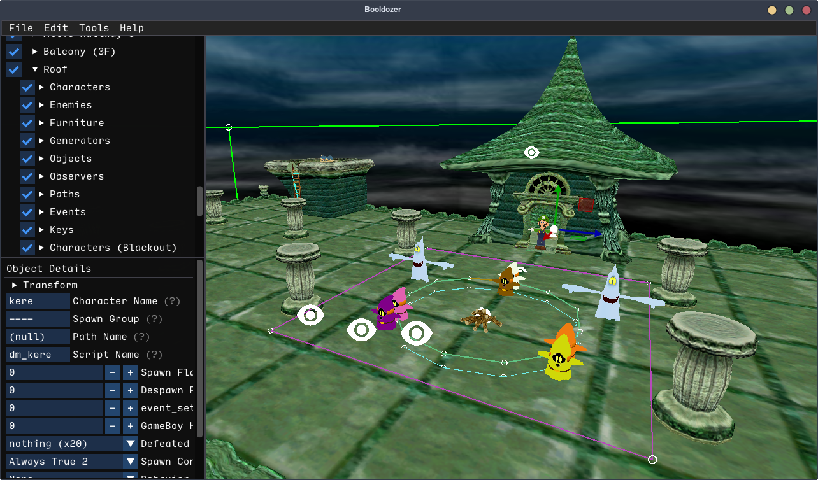The height and width of the screenshot is (480, 818).
Task: Select the purple ghost model
Action: (x=385, y=313)
